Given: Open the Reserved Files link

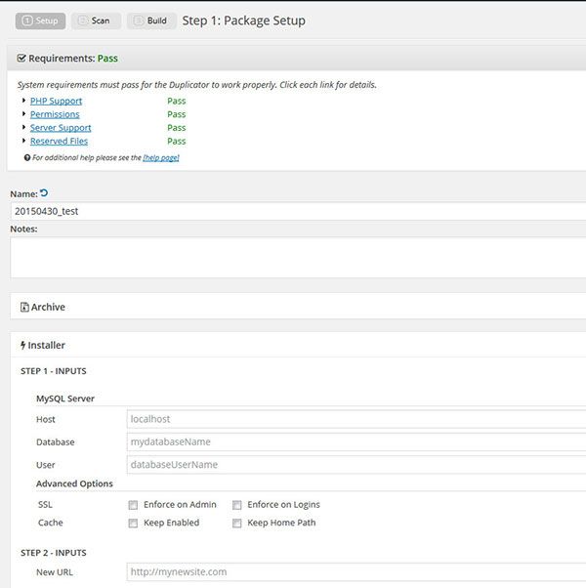Looking at the screenshot, I should [59, 142].
